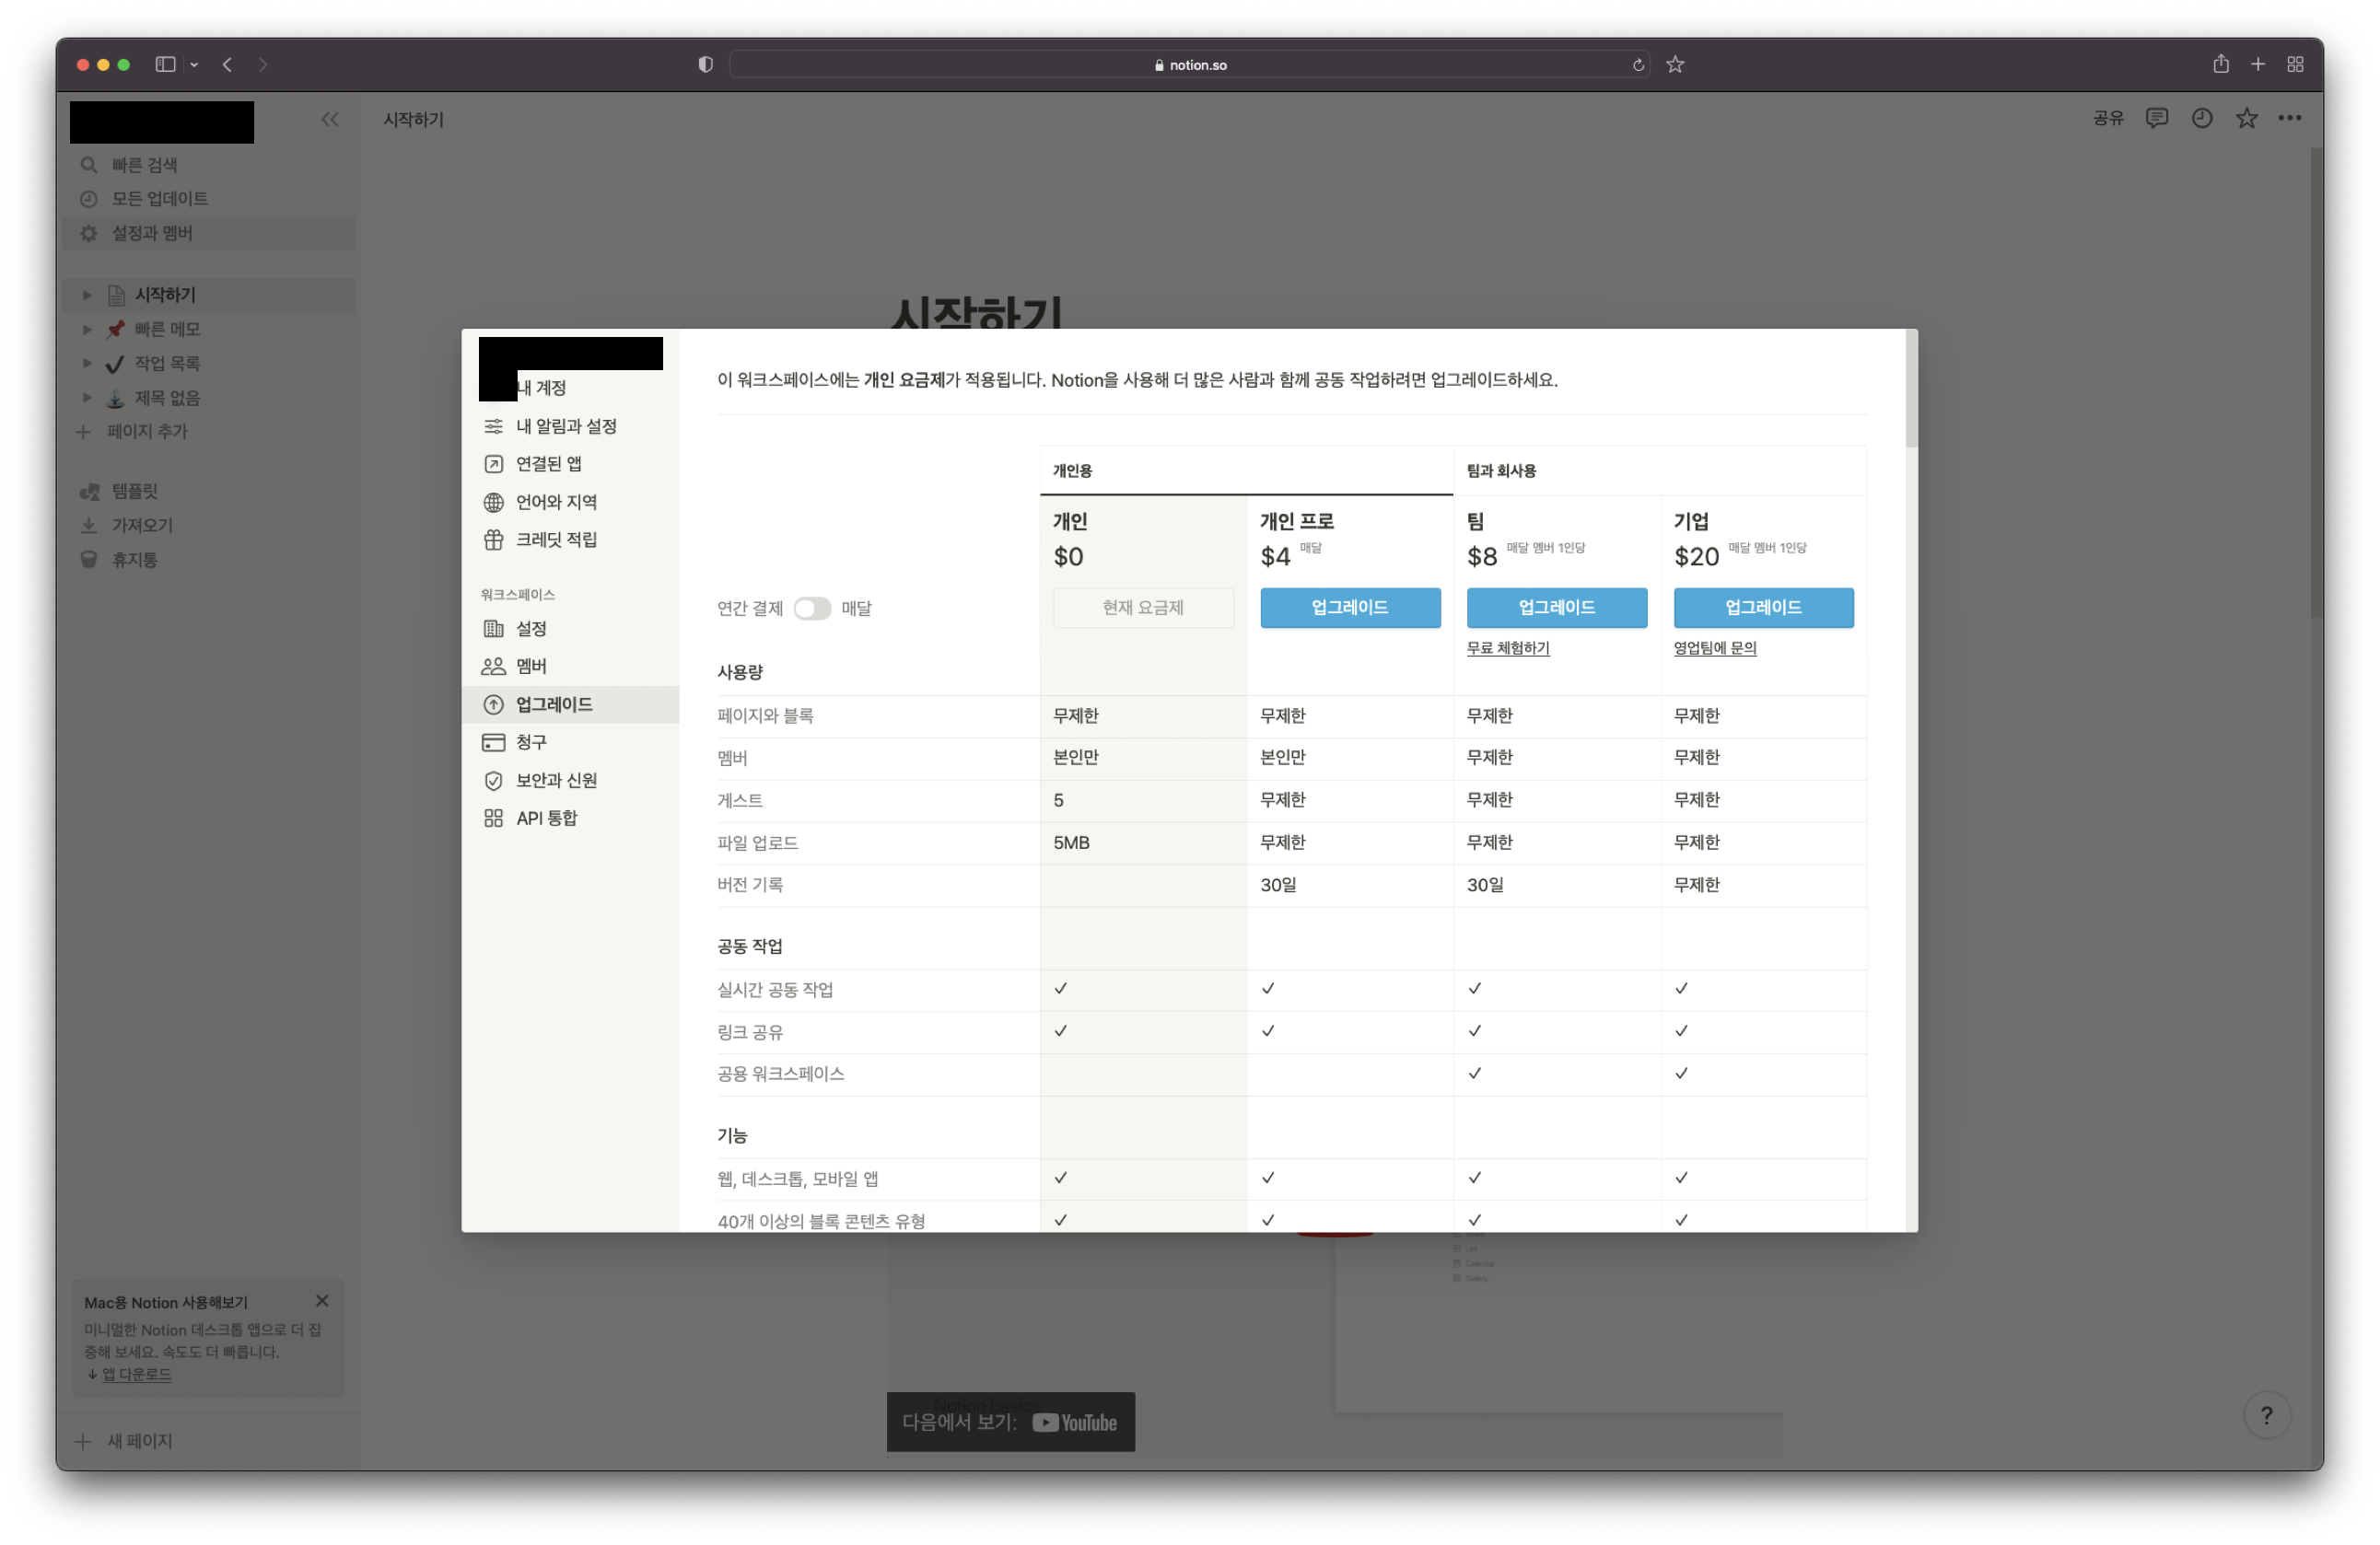Favorite the page with Notion star icon
The height and width of the screenshot is (1545, 2380).
coord(2246,118)
